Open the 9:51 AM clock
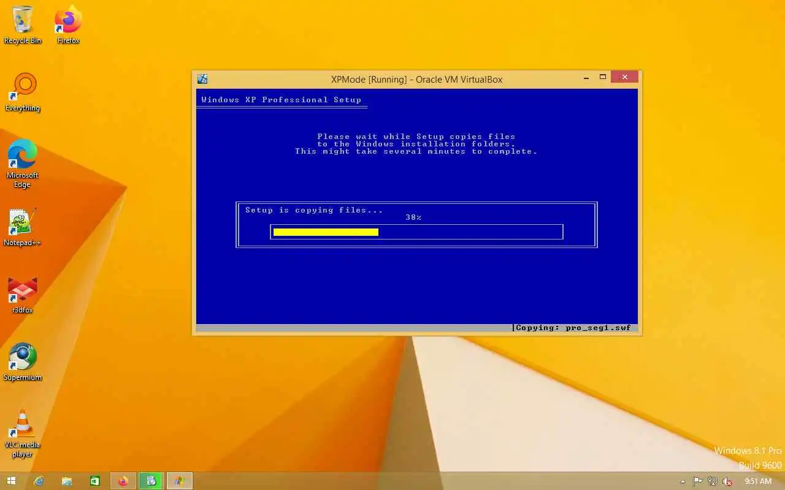 click(757, 481)
